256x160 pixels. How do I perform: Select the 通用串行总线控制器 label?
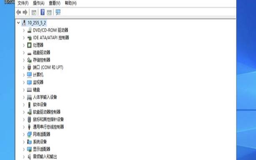click(x=48, y=127)
